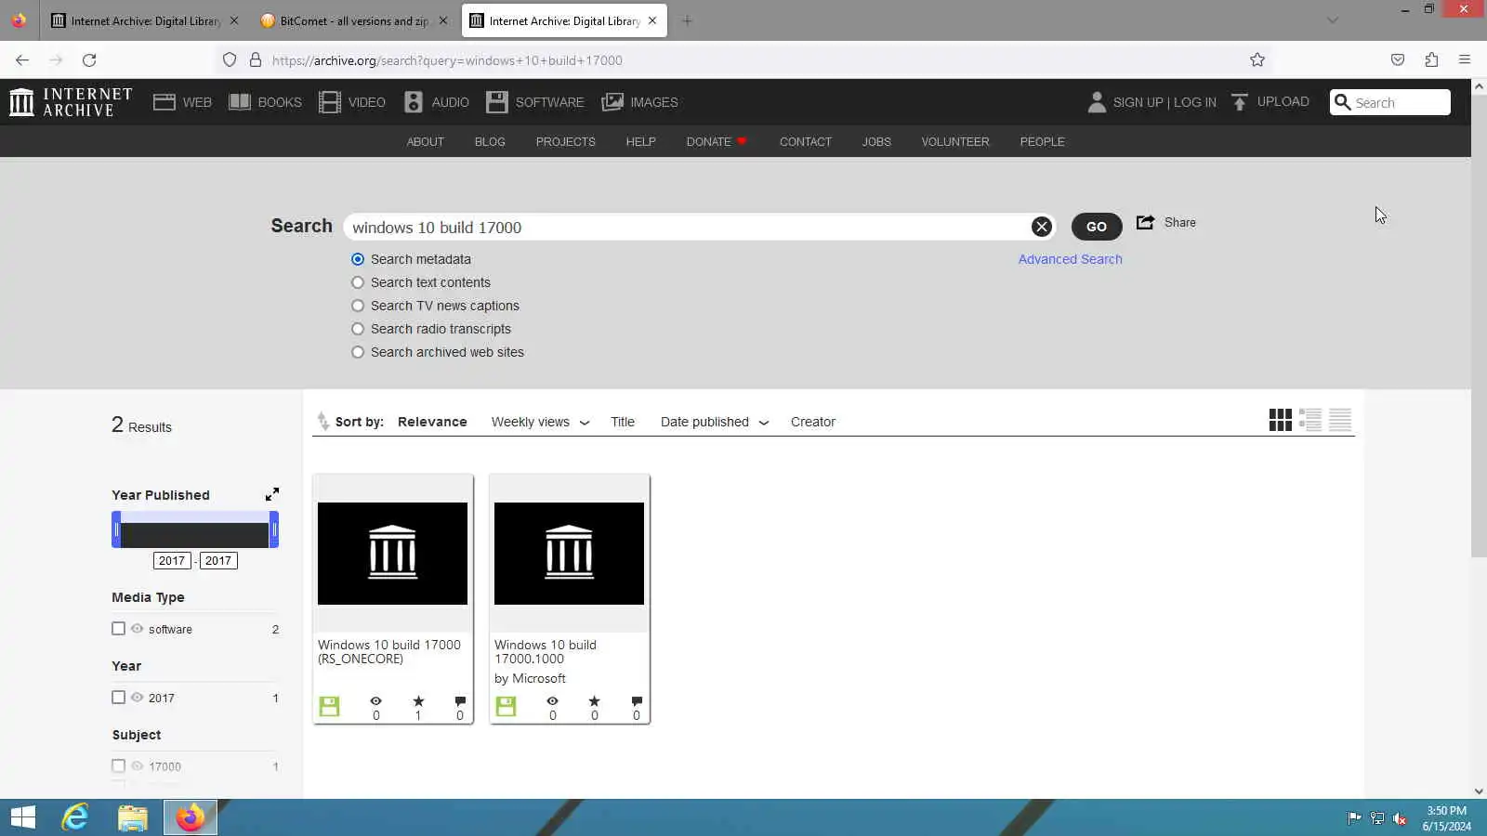The image size is (1487, 836).
Task: Hide 2017 year with eye icon
Action: pos(138,698)
